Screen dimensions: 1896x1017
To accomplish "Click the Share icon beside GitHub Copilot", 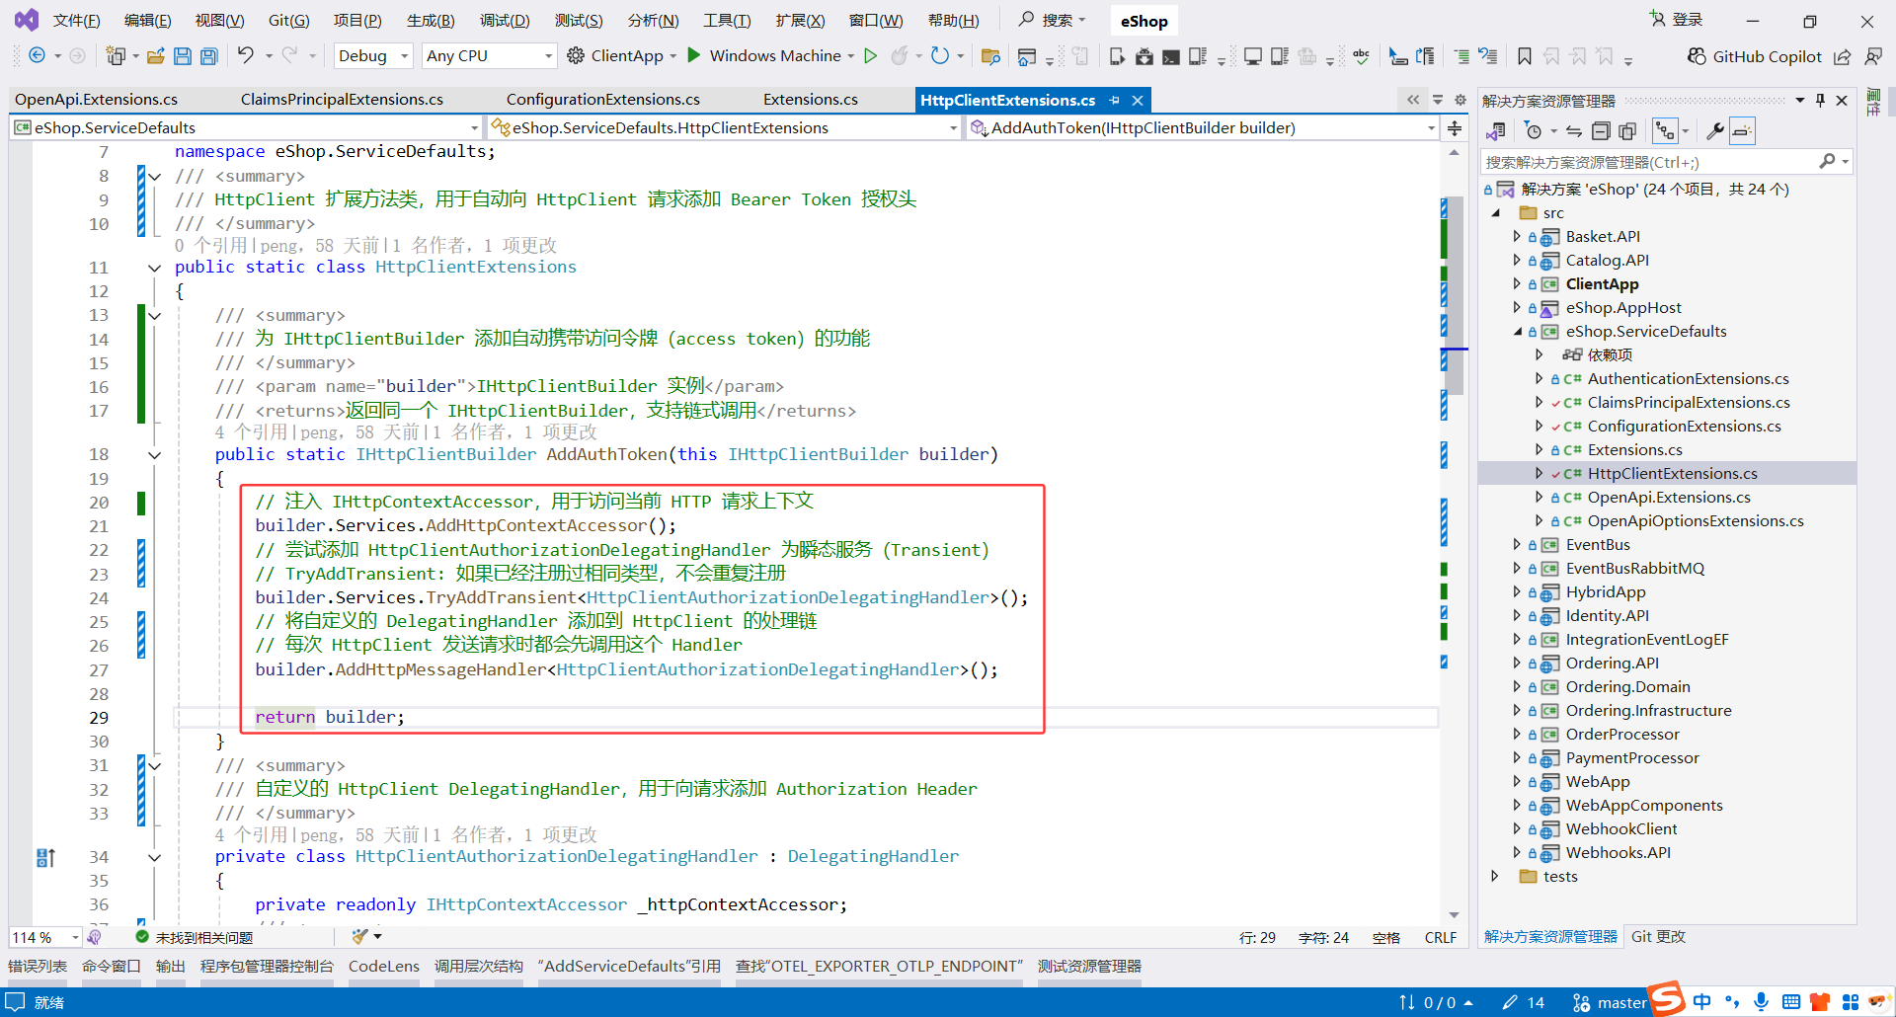I will tap(1843, 56).
